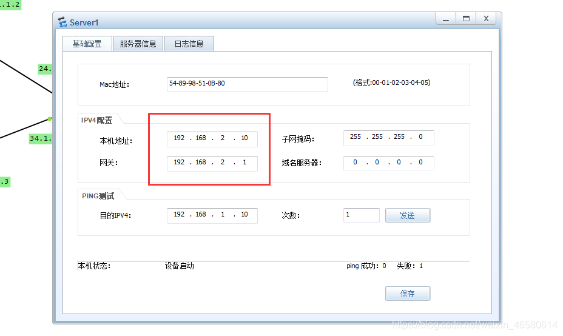Click the 失败: 1 ping result
The height and width of the screenshot is (336, 563).
coord(410,266)
